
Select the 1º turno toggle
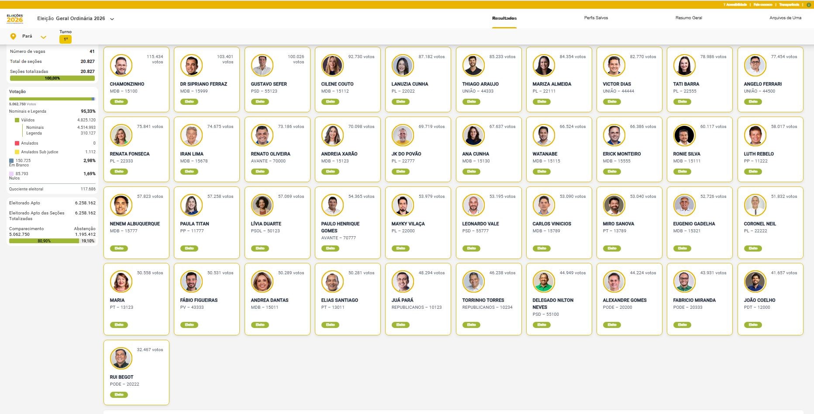click(66, 39)
